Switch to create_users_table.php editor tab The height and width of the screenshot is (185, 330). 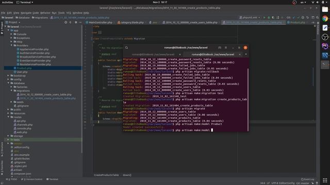coord(190,23)
